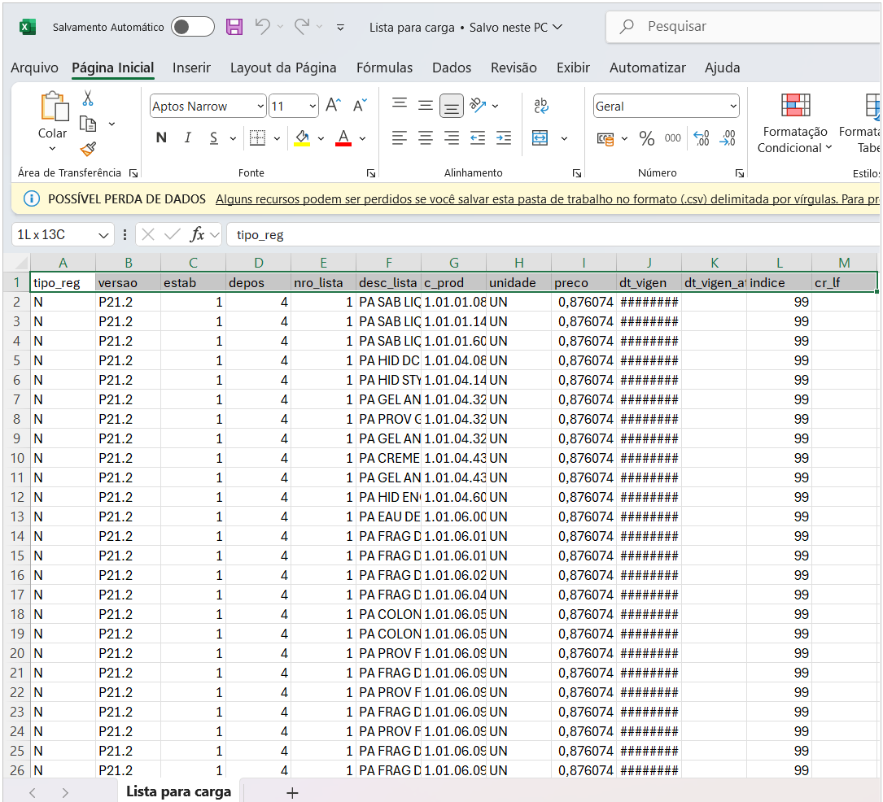Apply percent style formatting
The image size is (883, 802).
pos(647,138)
